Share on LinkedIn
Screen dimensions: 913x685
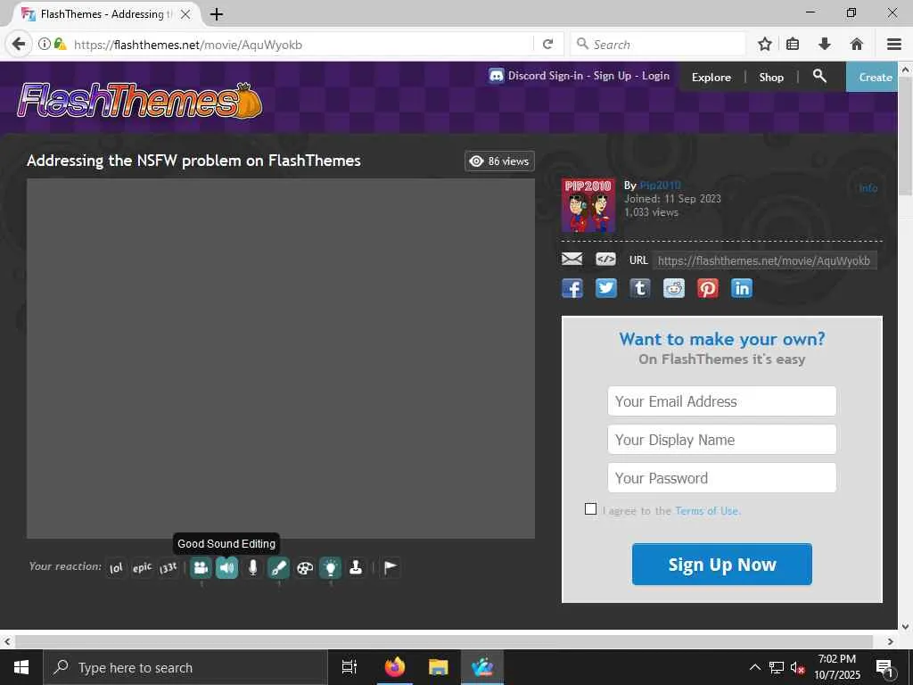(741, 288)
